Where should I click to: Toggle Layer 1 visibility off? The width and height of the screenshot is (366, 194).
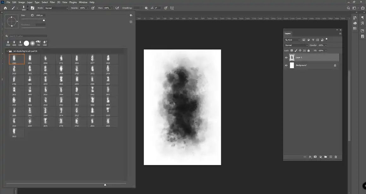pos(286,57)
